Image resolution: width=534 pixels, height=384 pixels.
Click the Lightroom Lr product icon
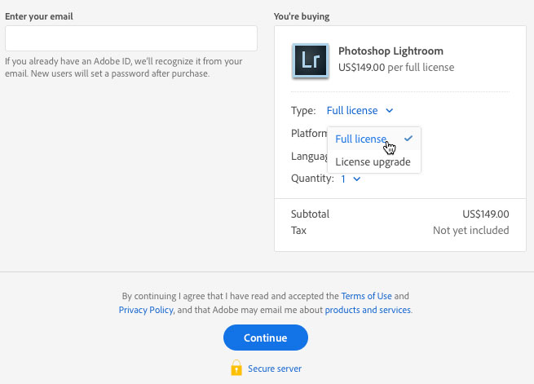point(310,60)
